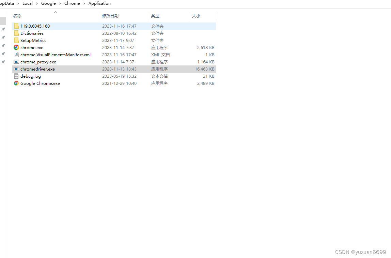Expand the chevron before Local in the path
The width and height of the screenshot is (391, 258).
click(18, 3)
